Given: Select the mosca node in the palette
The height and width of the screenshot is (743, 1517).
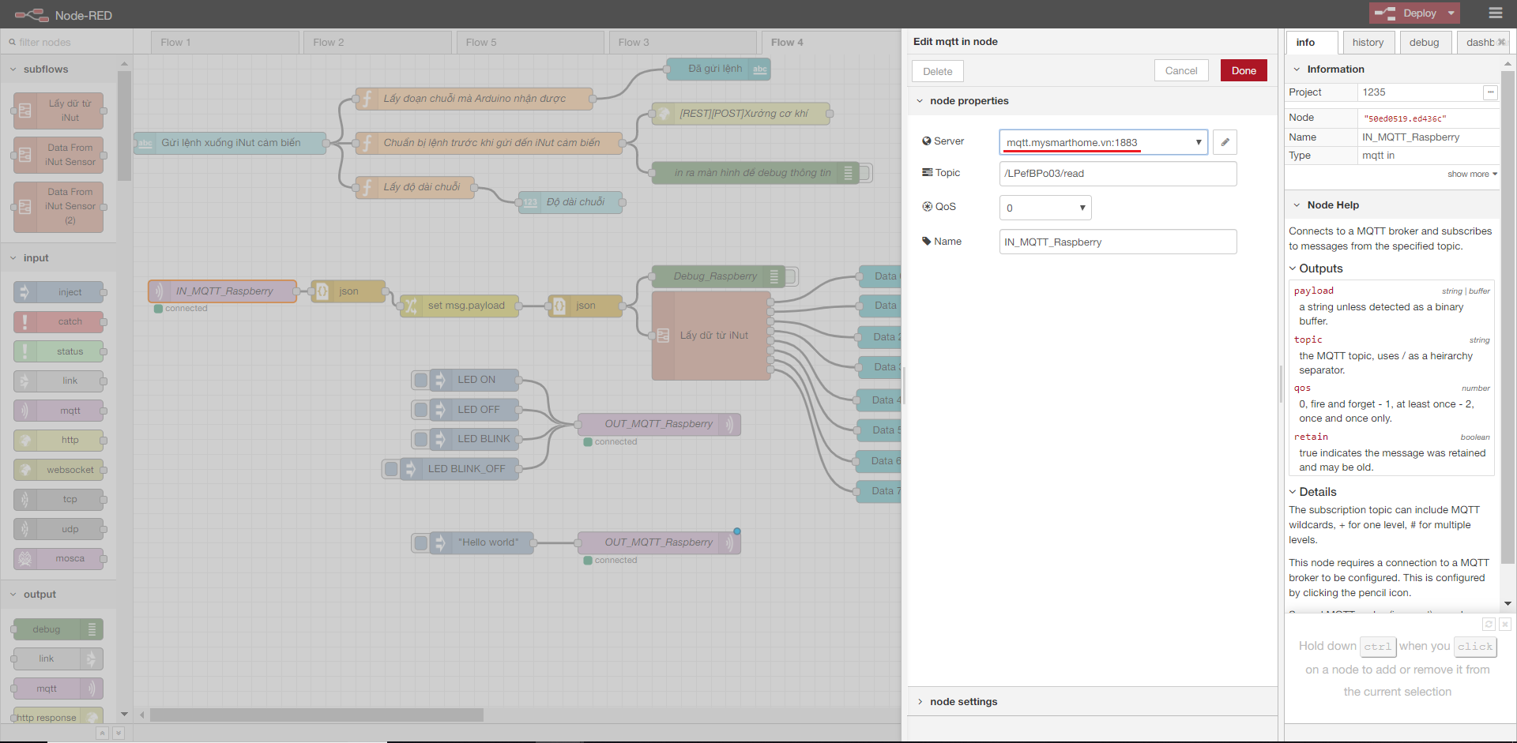Looking at the screenshot, I should tap(59, 558).
